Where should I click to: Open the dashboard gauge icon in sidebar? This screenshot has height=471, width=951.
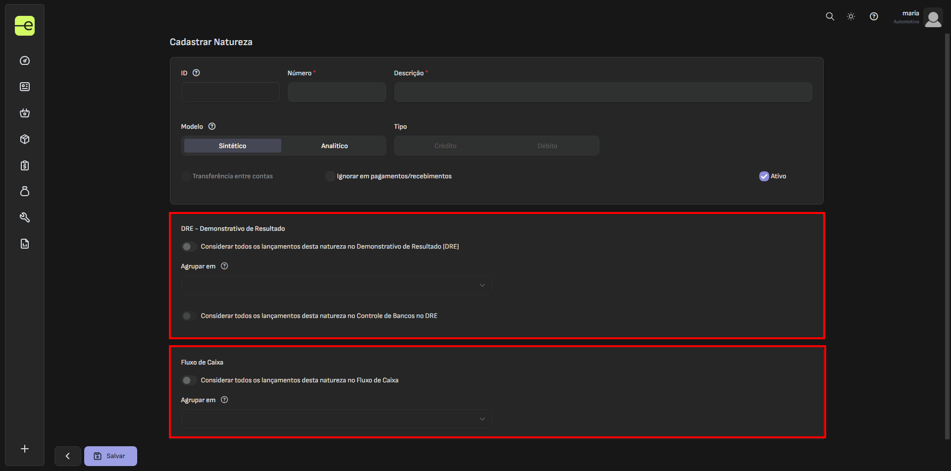(x=25, y=60)
